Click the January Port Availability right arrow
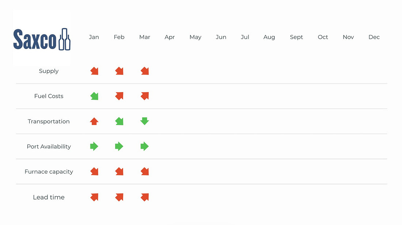This screenshot has width=402, height=225. coord(94,146)
